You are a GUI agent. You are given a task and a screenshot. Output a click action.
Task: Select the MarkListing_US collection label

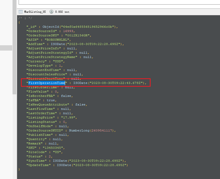point(35,12)
